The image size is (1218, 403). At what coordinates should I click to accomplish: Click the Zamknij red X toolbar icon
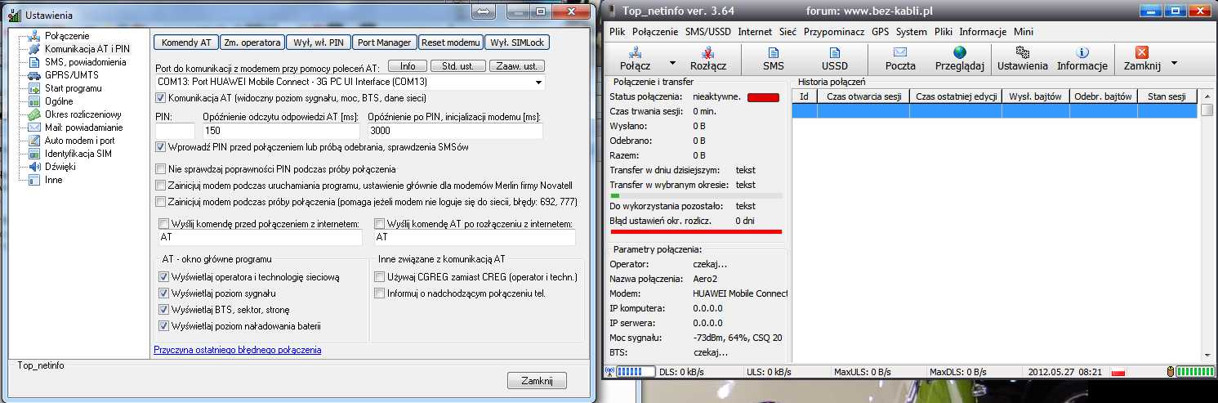[1142, 52]
